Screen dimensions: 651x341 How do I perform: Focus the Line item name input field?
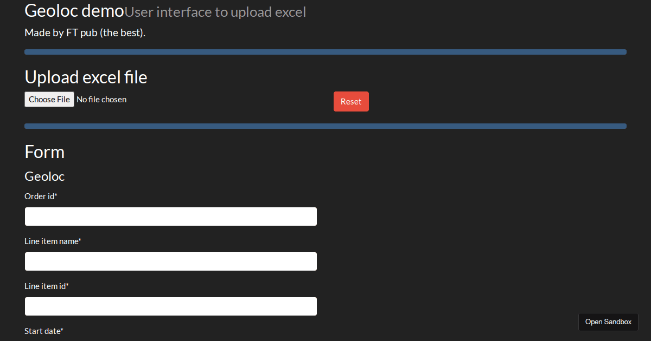(170, 261)
